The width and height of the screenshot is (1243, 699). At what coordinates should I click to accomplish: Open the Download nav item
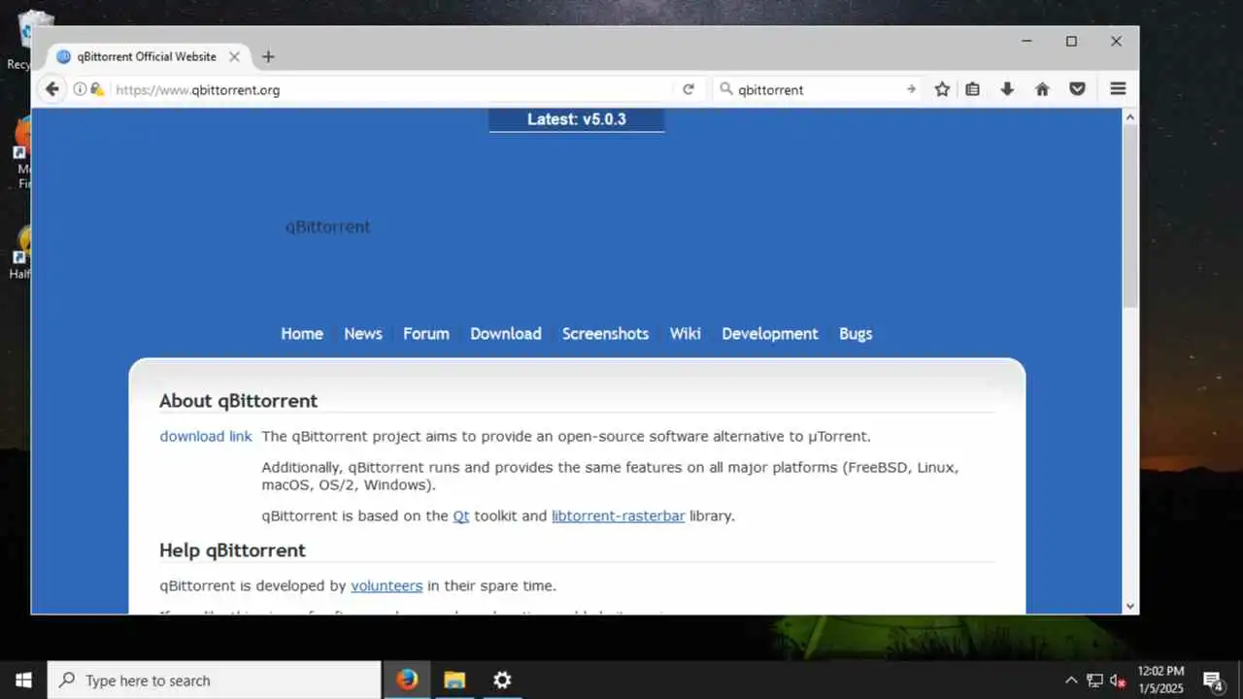506,333
